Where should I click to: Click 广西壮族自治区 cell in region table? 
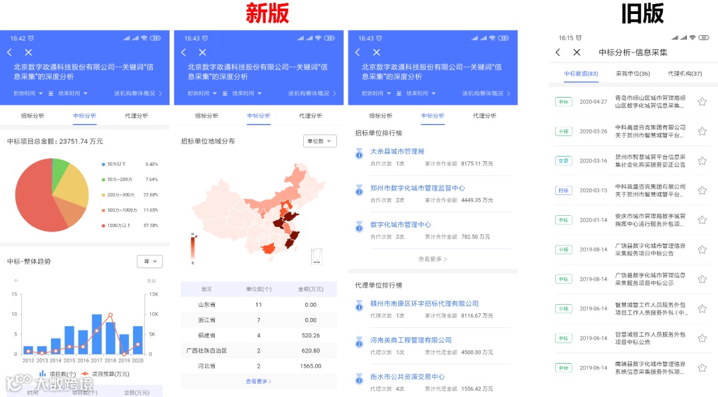pos(207,351)
